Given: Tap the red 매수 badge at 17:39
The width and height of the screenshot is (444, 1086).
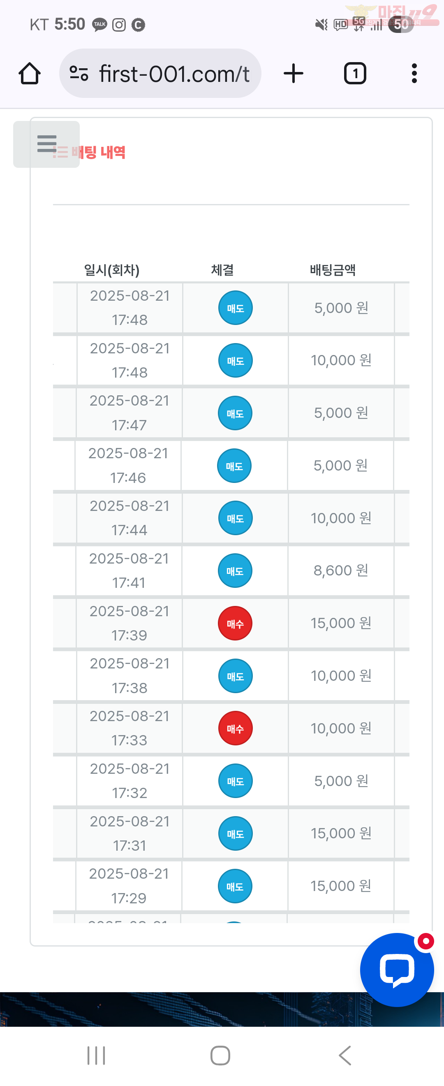Looking at the screenshot, I should tap(235, 624).
